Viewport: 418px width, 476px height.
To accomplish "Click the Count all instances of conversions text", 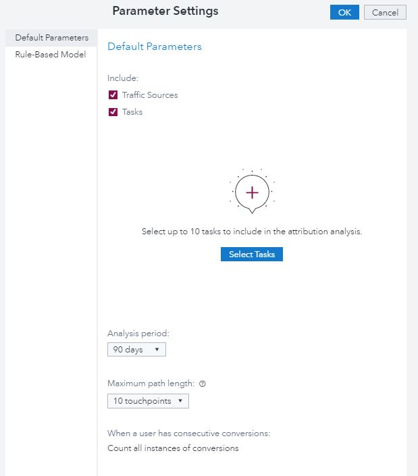I will tap(173, 448).
